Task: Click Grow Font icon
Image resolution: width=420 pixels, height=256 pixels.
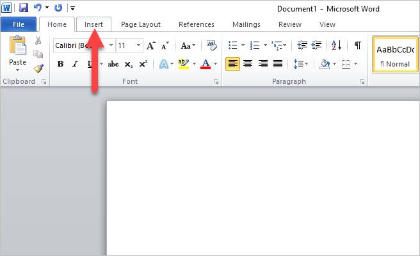Action: [x=151, y=45]
